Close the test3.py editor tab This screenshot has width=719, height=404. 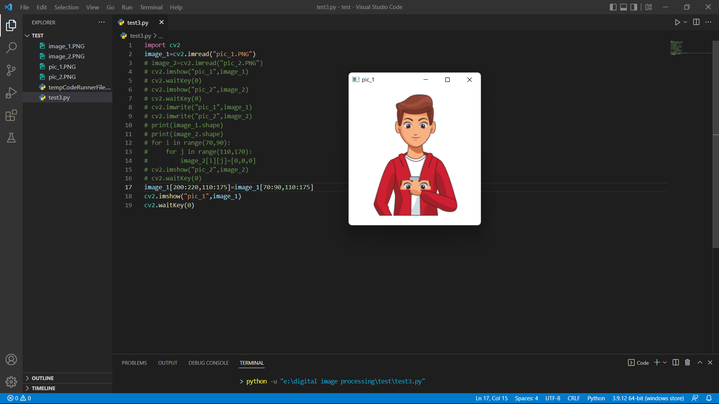(x=161, y=22)
